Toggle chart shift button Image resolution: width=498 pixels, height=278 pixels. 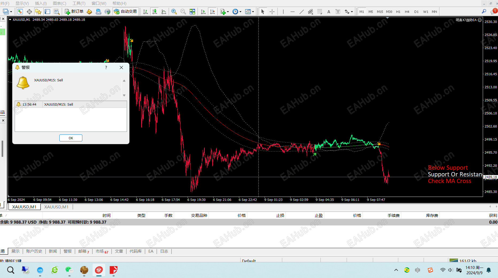point(213,12)
